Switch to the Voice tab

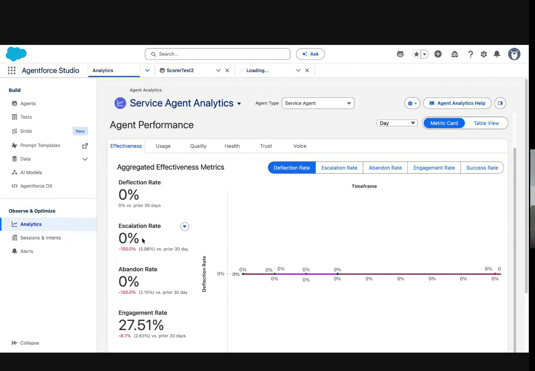coord(300,146)
